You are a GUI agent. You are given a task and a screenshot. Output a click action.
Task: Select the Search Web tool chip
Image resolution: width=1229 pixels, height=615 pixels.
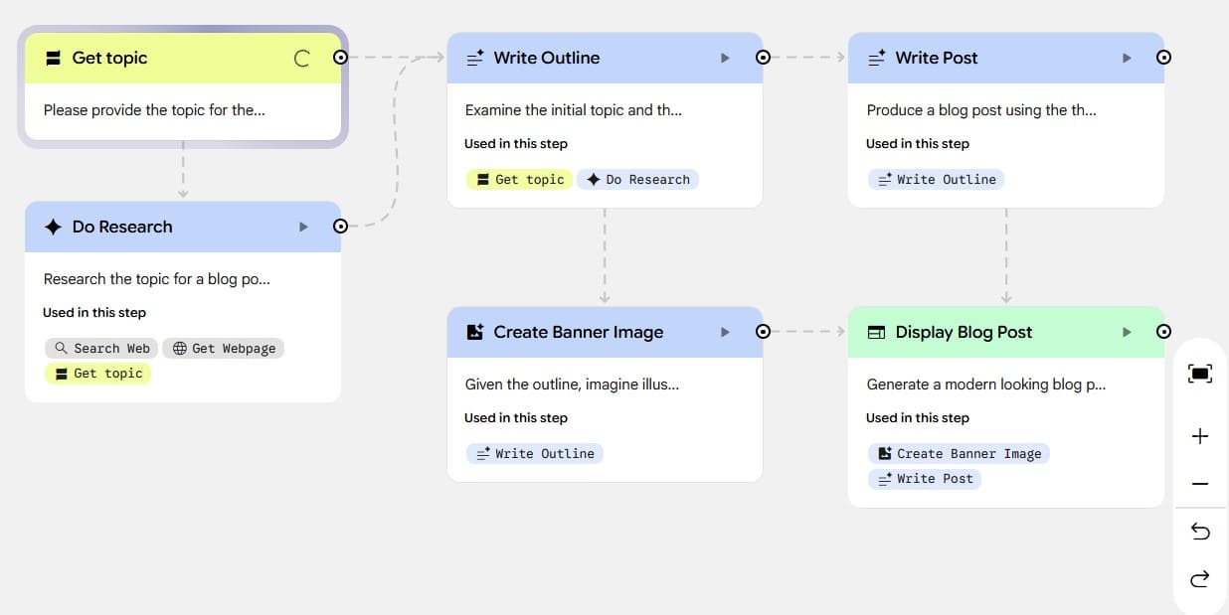[101, 348]
